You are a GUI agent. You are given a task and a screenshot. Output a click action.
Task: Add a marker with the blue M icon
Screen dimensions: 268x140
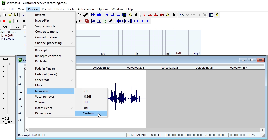107,15
